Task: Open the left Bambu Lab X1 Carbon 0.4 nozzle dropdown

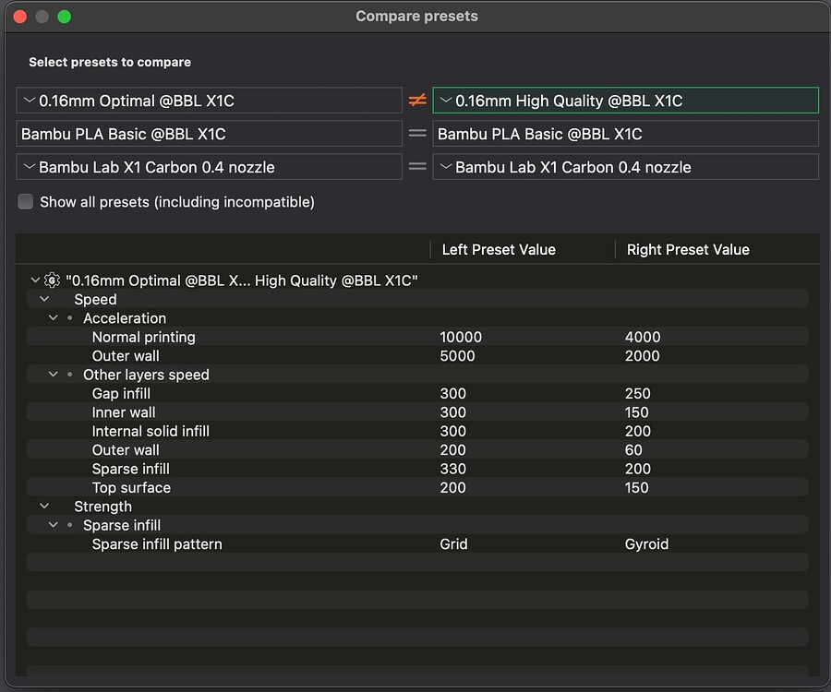Action: point(210,167)
